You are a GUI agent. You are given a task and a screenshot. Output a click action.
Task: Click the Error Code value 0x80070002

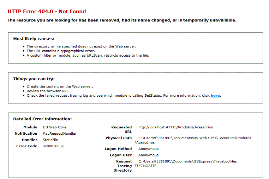point(53,146)
